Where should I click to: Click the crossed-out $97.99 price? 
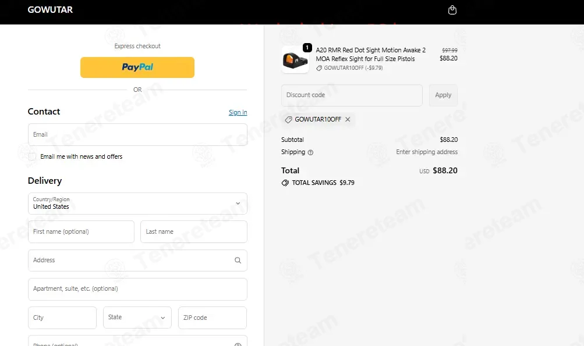[x=449, y=50]
